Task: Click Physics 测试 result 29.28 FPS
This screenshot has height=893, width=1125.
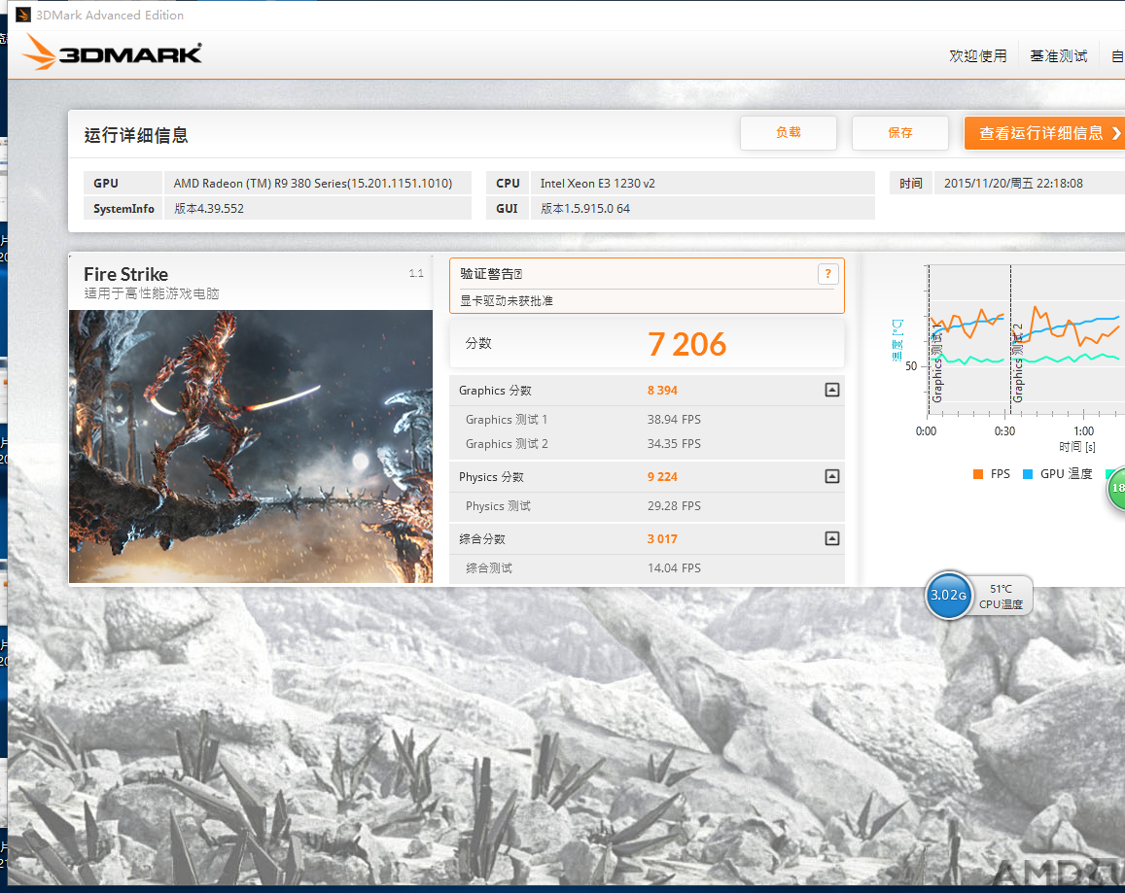Action: (x=674, y=505)
